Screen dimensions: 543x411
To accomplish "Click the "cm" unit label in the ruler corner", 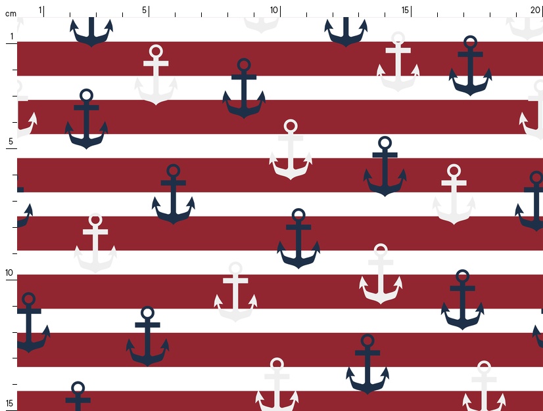I will (x=11, y=13).
